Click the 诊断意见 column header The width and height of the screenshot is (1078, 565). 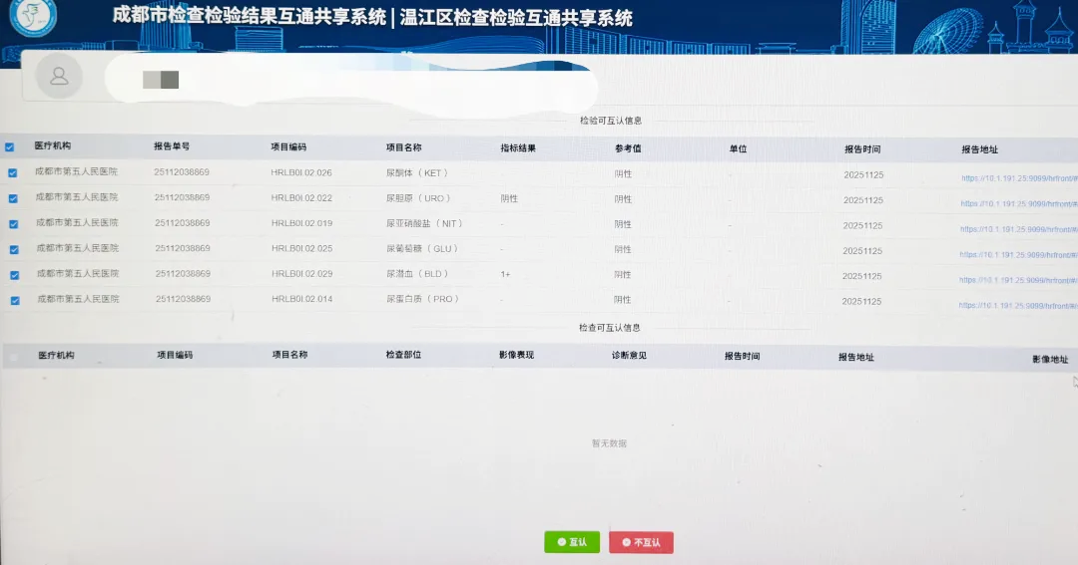click(x=629, y=355)
